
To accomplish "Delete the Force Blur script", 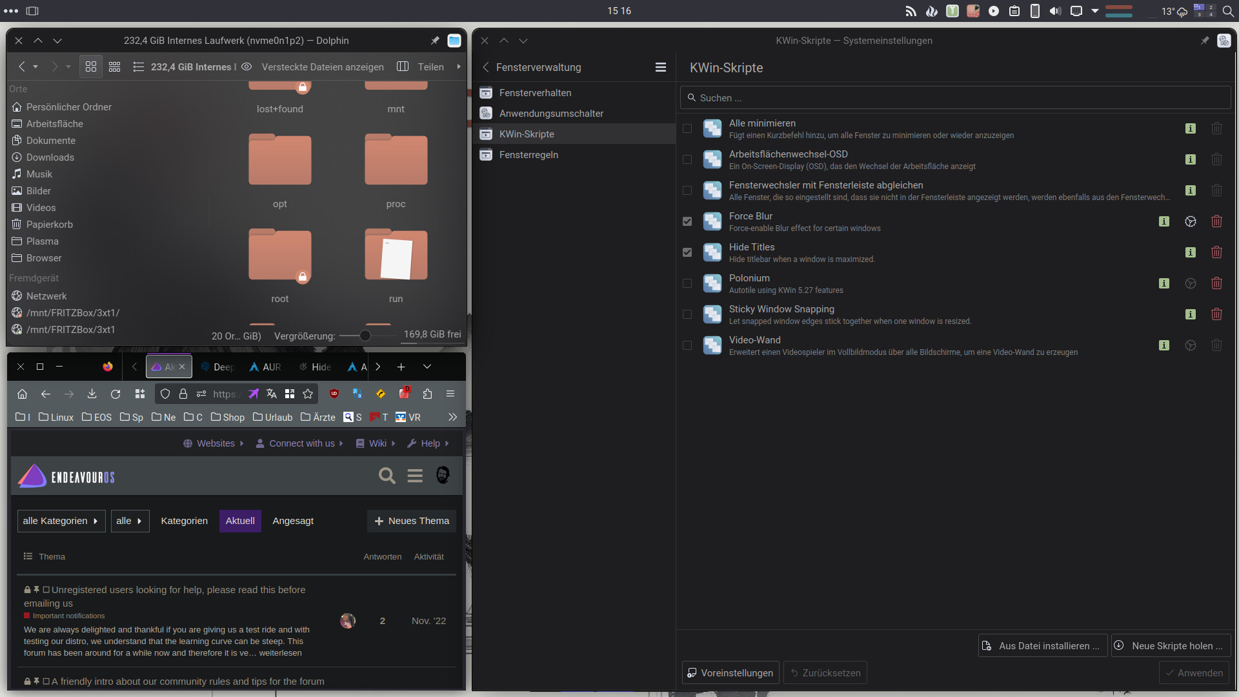I will point(1216,221).
